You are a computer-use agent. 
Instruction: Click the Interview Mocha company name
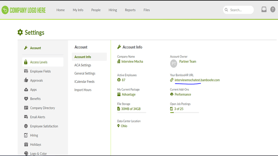(x=132, y=62)
